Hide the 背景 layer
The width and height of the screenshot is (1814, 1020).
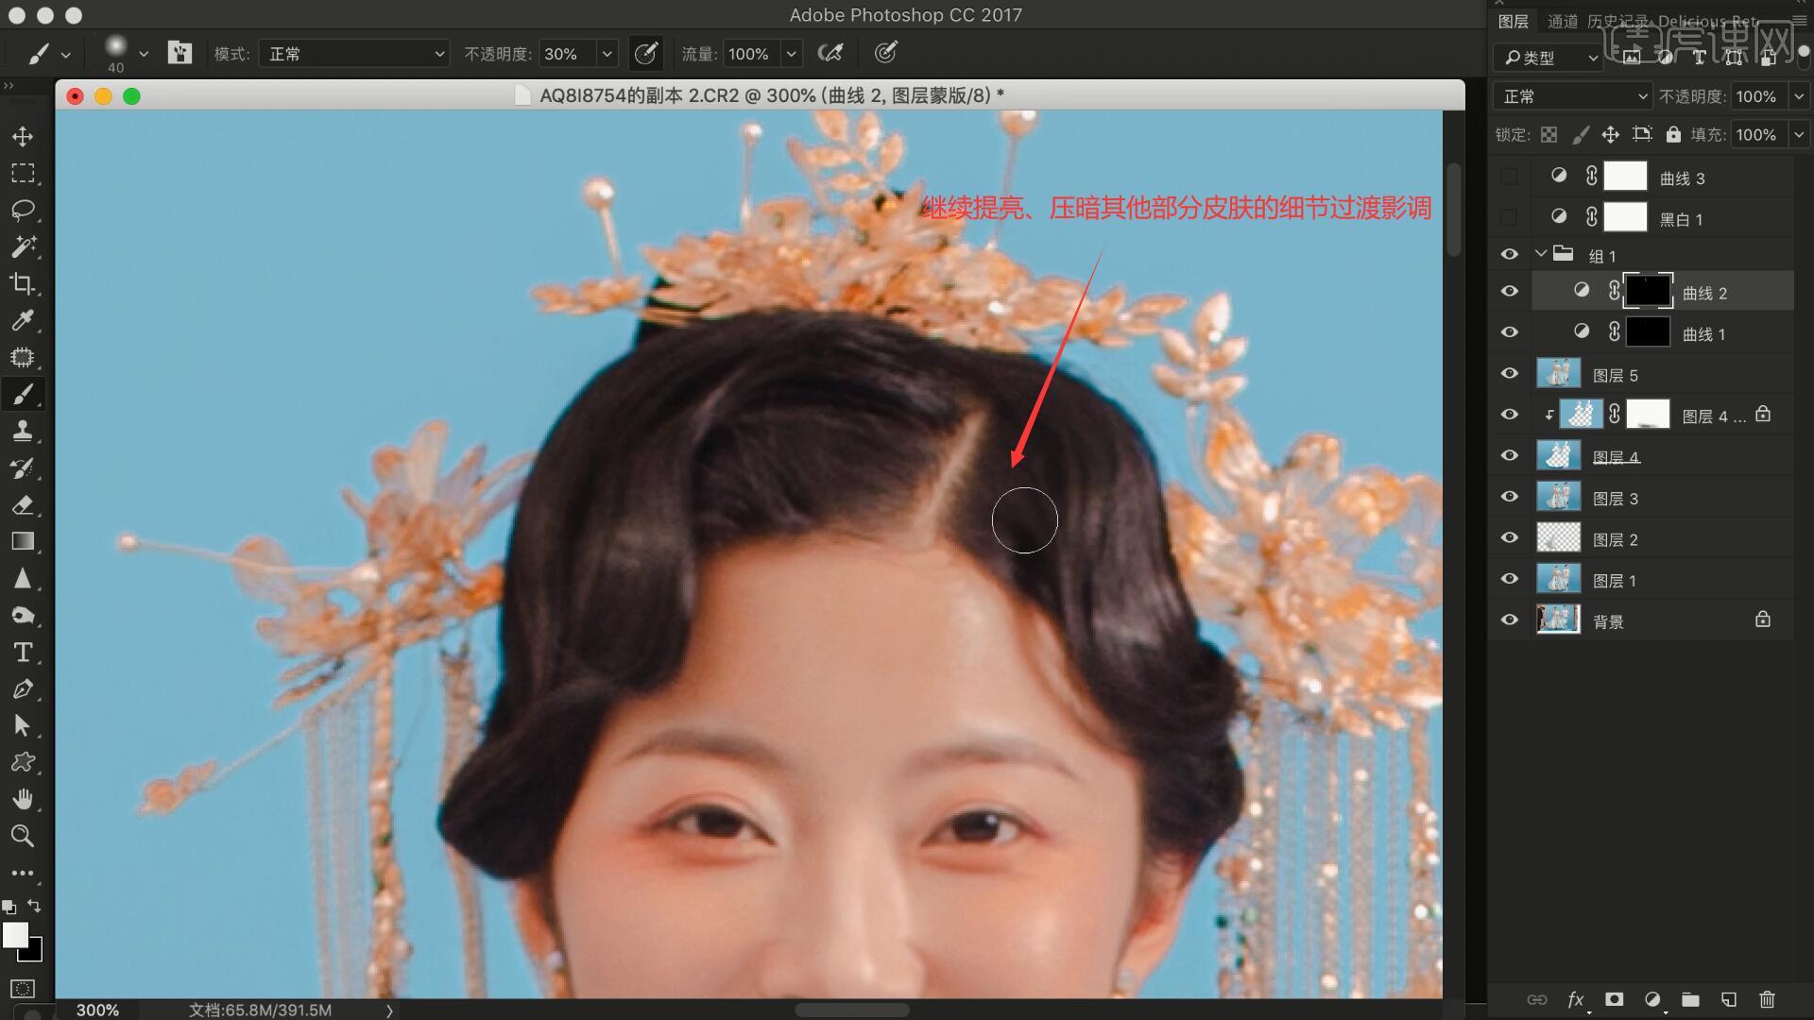pyautogui.click(x=1509, y=620)
